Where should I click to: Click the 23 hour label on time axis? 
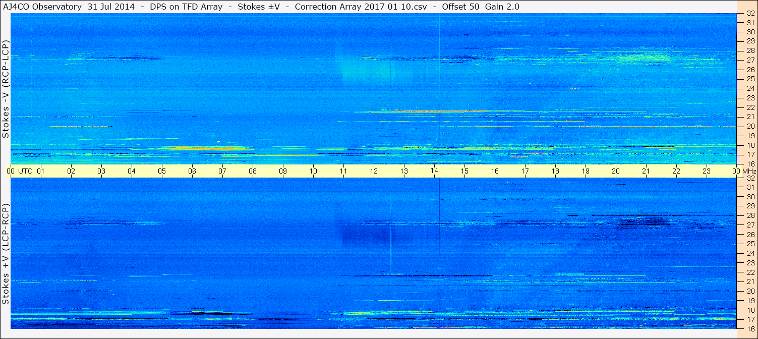[x=707, y=171]
